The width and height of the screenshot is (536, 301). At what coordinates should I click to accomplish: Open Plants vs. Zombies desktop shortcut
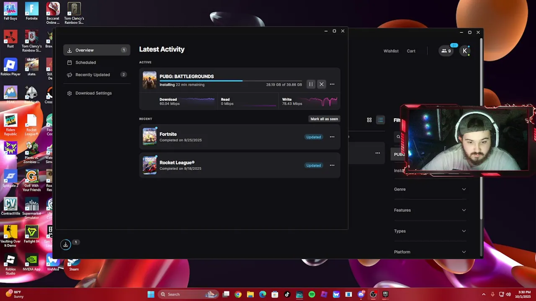click(32, 153)
